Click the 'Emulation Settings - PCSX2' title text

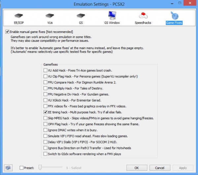click(99, 4)
